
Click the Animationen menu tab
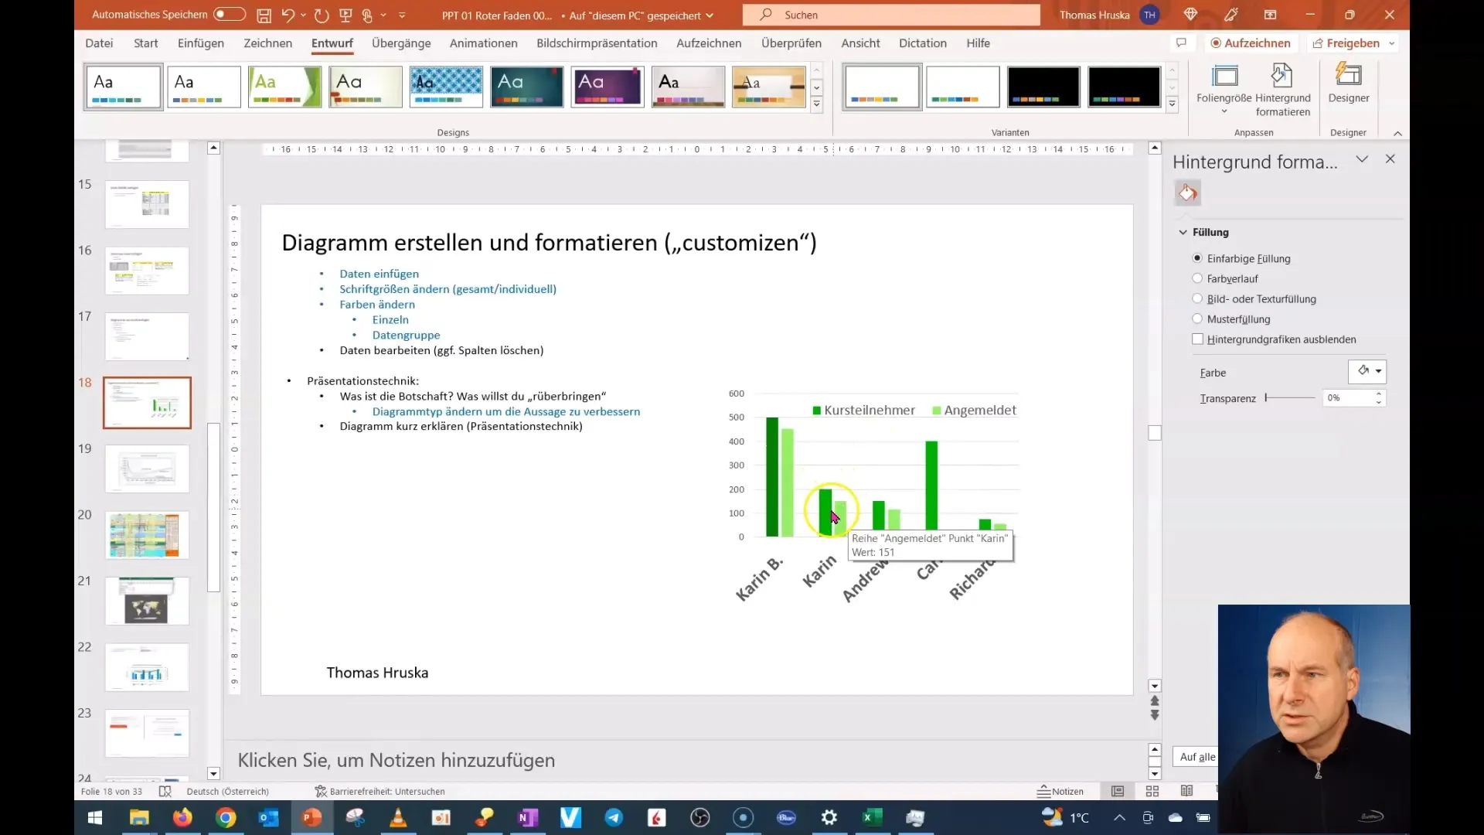482,43
